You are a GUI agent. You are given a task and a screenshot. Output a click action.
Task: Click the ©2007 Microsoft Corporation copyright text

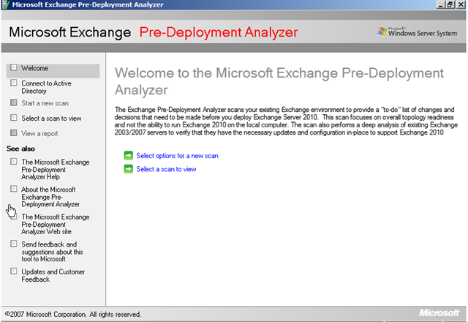click(x=73, y=314)
